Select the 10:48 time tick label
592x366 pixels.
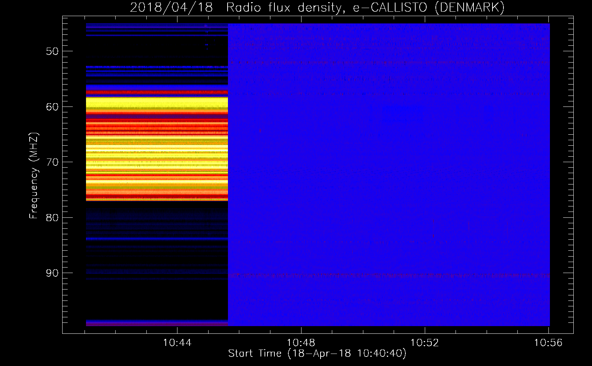[301, 343]
